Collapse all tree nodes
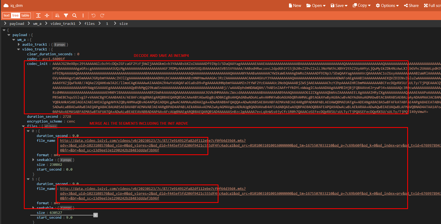 pyautogui.click(x=47, y=15)
